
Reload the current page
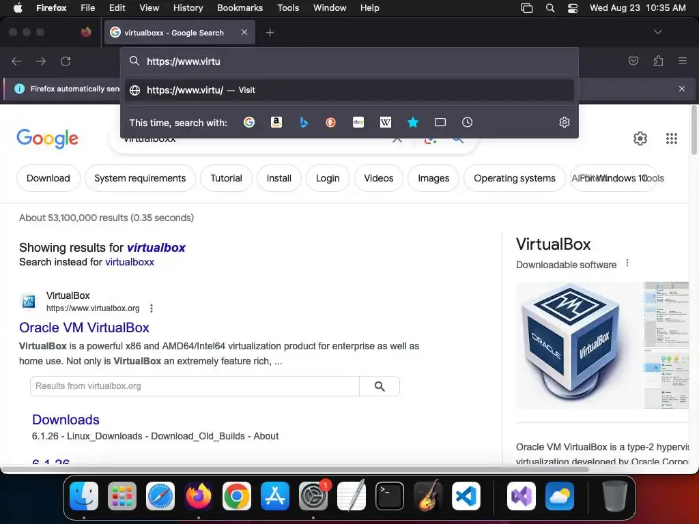tap(66, 61)
